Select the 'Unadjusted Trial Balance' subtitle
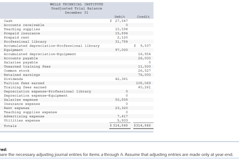 click(76, 9)
